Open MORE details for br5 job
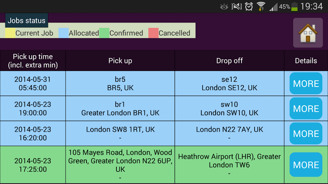Viewport: 328px width, 184px height. (x=306, y=83)
